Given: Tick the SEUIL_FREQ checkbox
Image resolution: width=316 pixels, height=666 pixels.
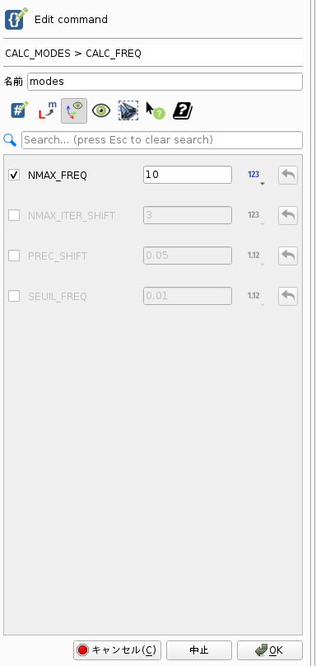Looking at the screenshot, I should 14,296.
